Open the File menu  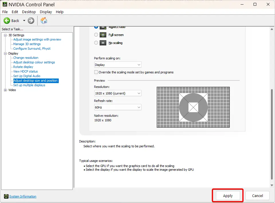tap(5, 12)
